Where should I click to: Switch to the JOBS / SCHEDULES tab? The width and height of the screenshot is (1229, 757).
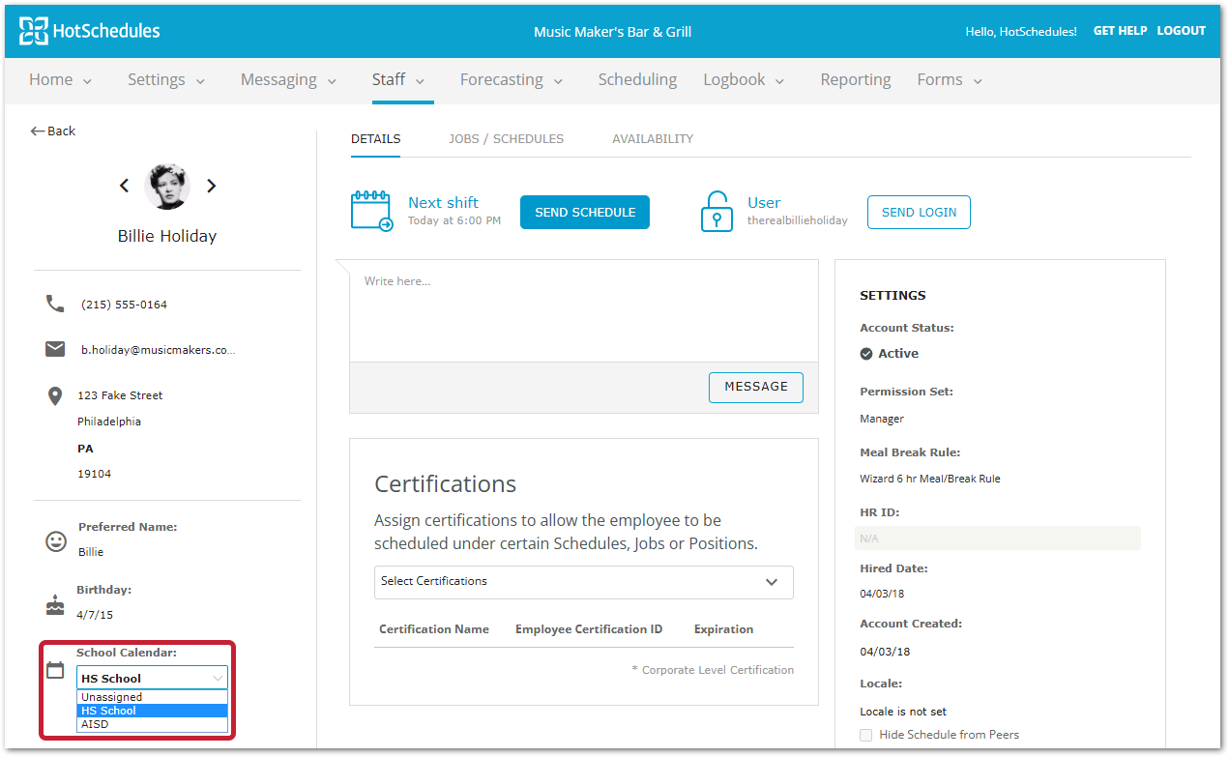point(506,139)
